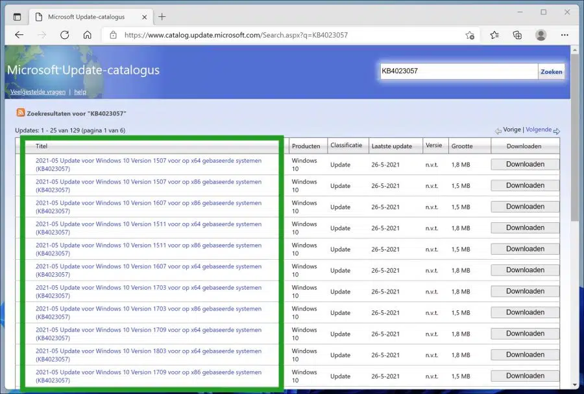
Task: Click the vertical scrollbar thumb
Action: click(x=575, y=137)
